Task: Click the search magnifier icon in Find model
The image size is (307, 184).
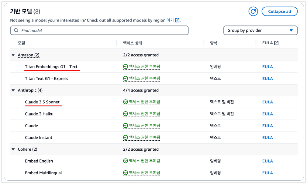Action: tap(16, 31)
